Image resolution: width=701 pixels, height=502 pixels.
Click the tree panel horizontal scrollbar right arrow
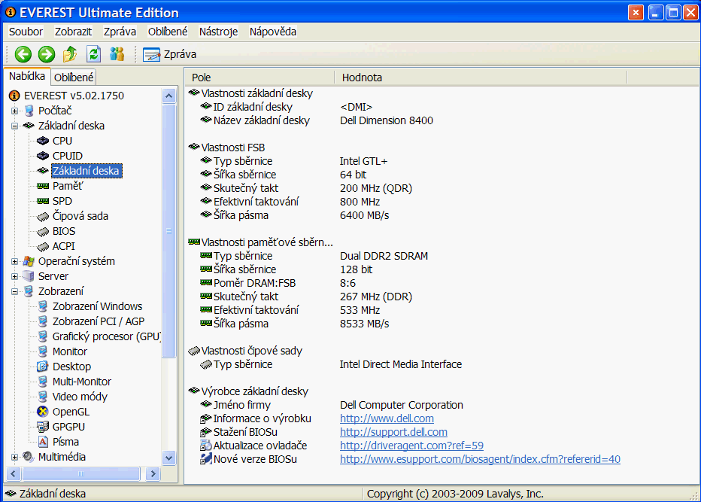click(x=153, y=473)
